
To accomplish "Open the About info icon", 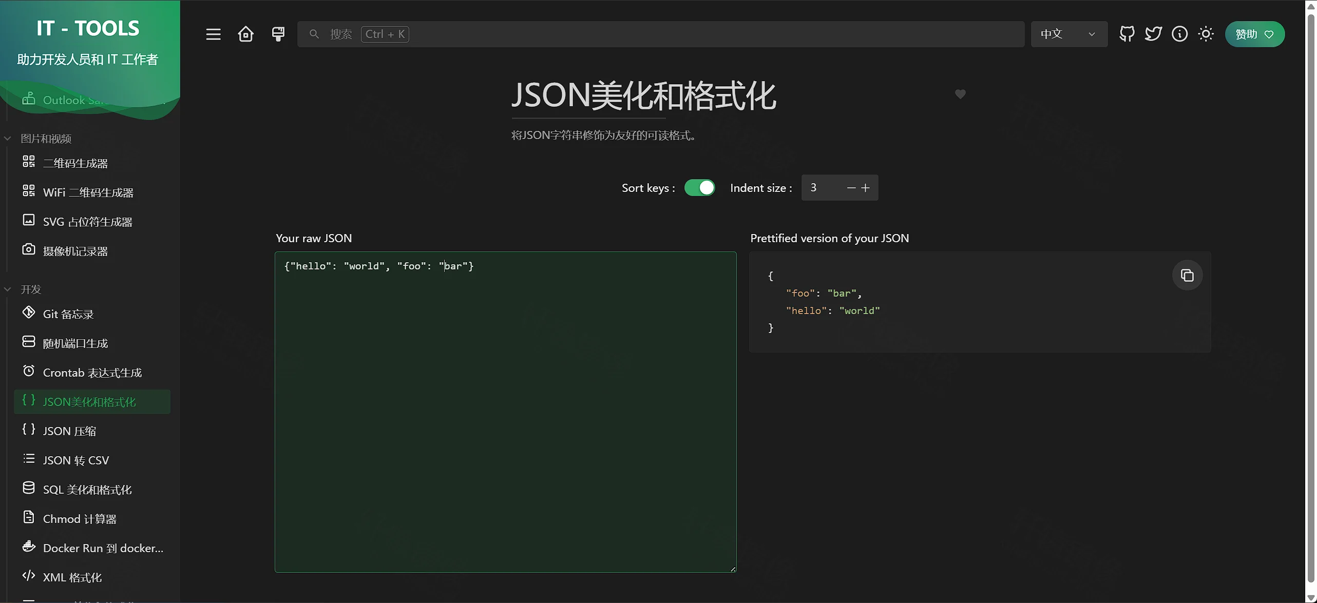I will [x=1179, y=34].
